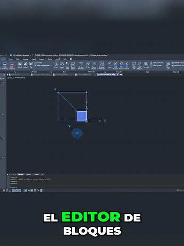
Task: Open the ArcGIS ribbon tab
Action: (58, 59)
